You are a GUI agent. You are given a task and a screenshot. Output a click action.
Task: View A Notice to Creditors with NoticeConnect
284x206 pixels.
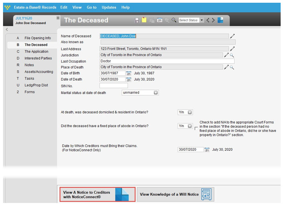click(98, 194)
